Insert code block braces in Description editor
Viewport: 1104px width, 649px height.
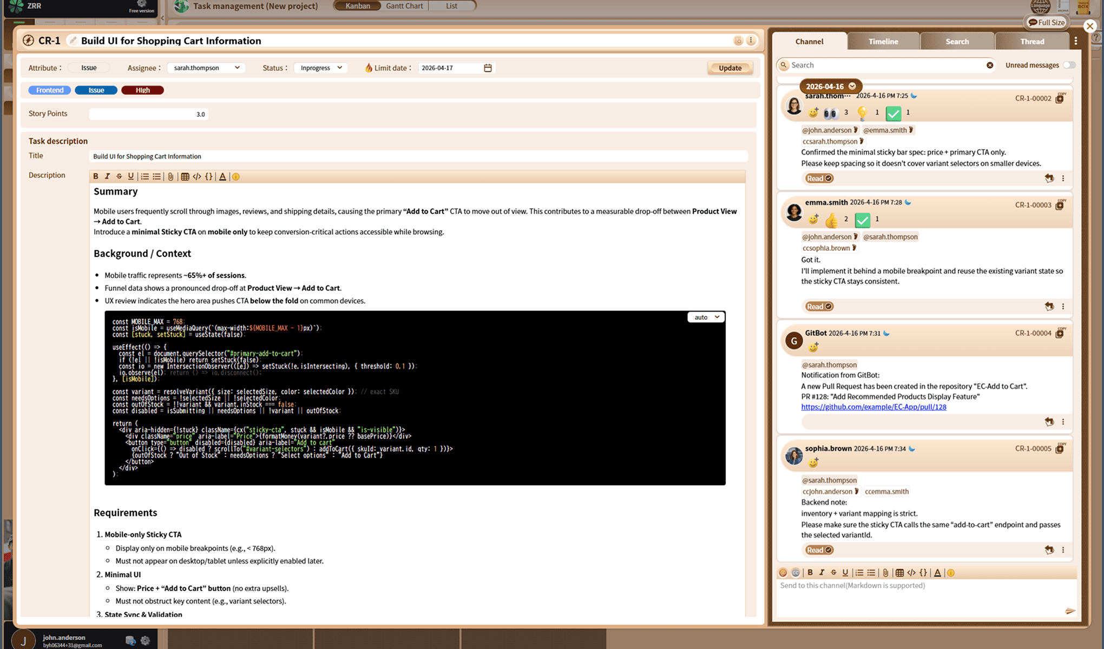(209, 176)
